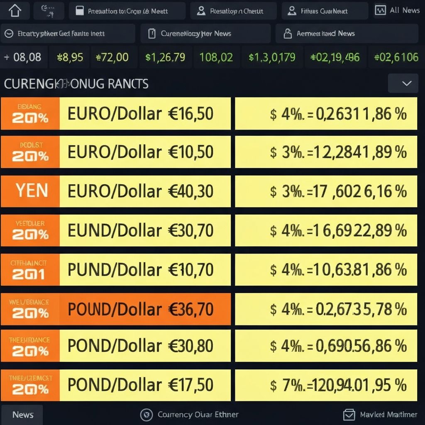Click the checkbox icon beside Mavlced Mratimer
Image resolution: width=425 pixels, height=425 pixels.
[349, 415]
